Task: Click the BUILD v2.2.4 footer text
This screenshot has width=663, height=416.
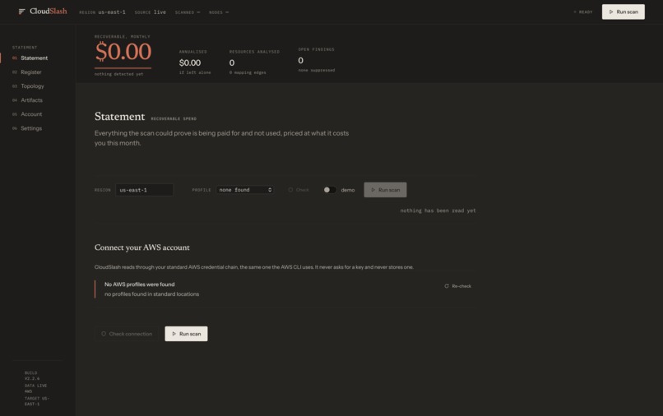Action: point(32,376)
